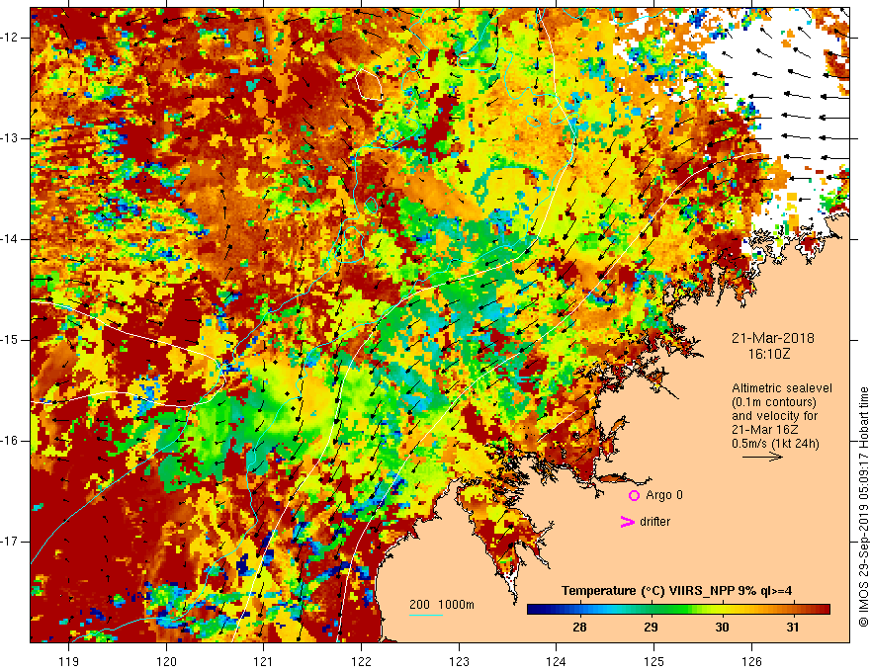Click the temperature color bar
Image resolution: width=870 pixels, height=672 pixels.
[678, 610]
